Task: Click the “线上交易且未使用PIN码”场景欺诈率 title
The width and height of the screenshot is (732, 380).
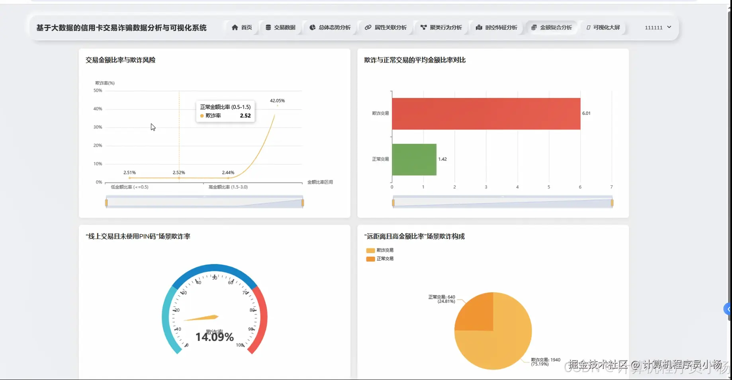Action: pyautogui.click(x=138, y=236)
